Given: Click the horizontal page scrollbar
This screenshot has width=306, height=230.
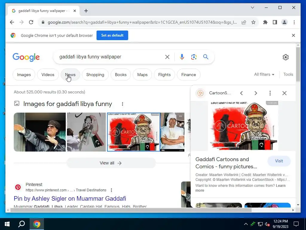Looking at the screenshot, I should [131, 210].
